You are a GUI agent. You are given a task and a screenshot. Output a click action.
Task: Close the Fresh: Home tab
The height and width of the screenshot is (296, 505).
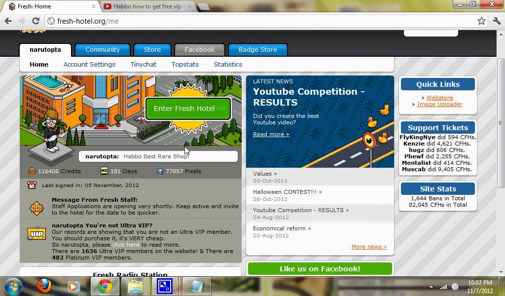coord(93,6)
